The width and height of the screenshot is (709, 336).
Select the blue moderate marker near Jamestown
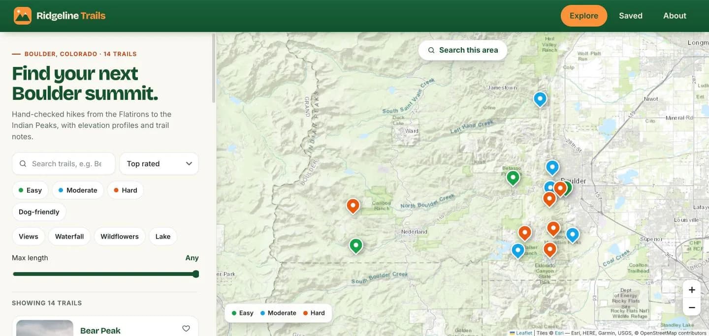pyautogui.click(x=540, y=99)
